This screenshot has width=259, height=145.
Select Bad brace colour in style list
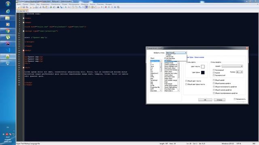tap(170, 68)
